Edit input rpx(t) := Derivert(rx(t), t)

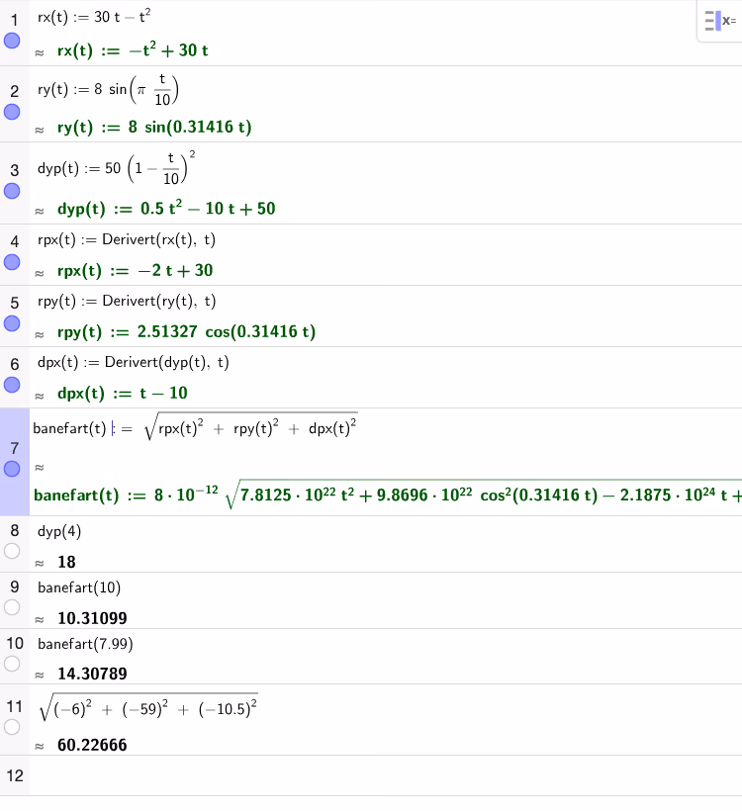click(x=127, y=239)
